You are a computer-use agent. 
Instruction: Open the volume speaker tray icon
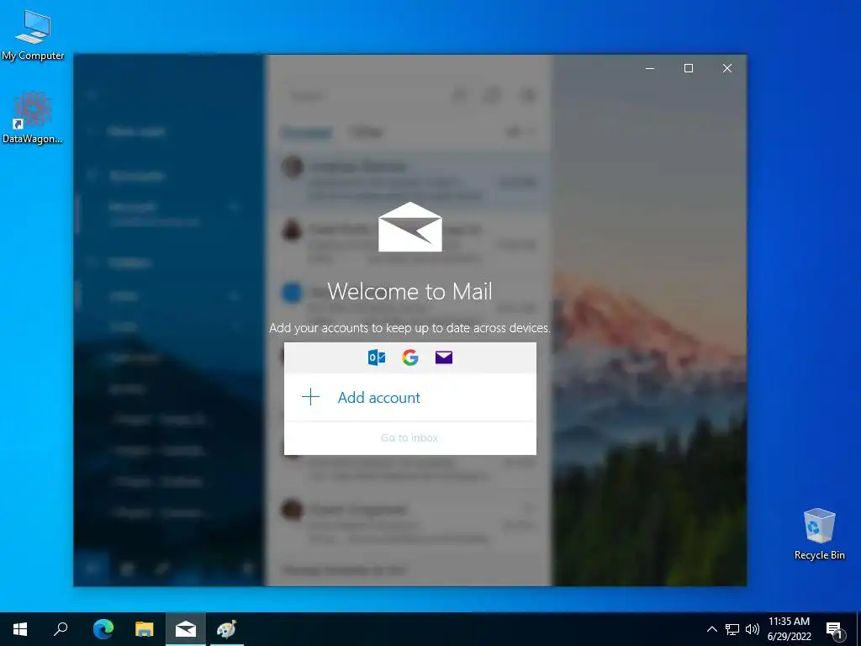[753, 629]
